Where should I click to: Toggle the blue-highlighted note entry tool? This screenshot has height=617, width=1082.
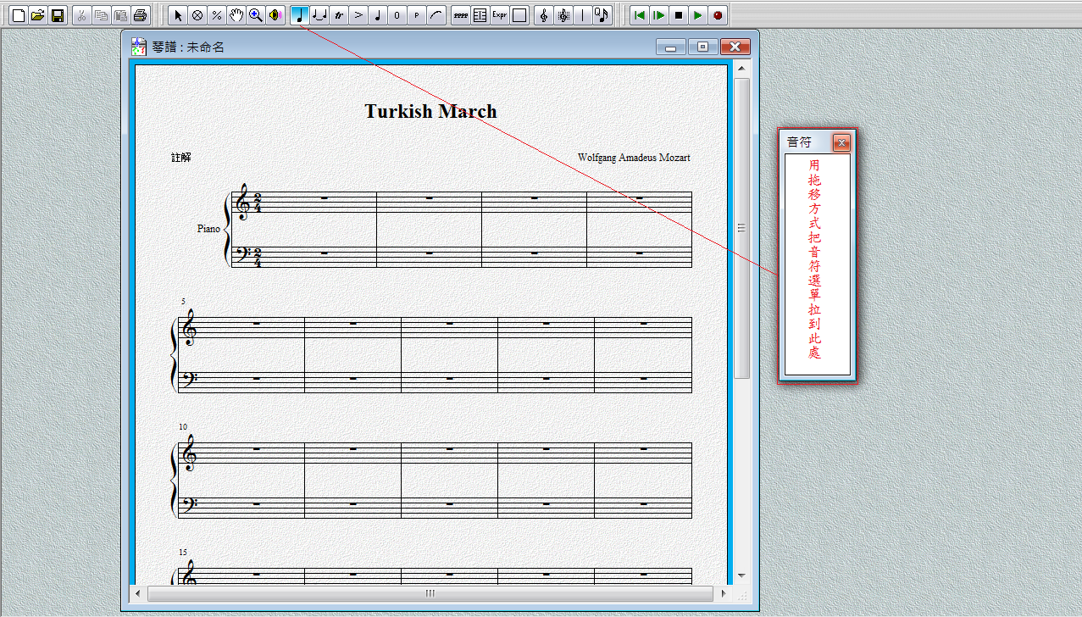click(x=299, y=15)
